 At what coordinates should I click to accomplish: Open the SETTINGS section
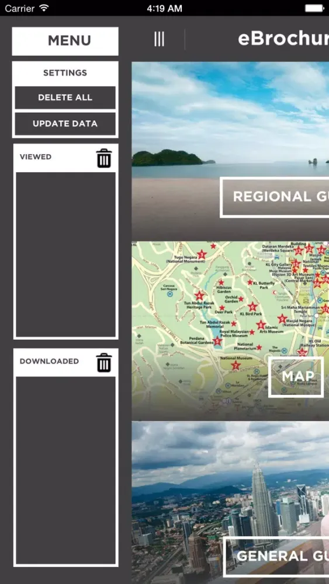click(x=65, y=72)
